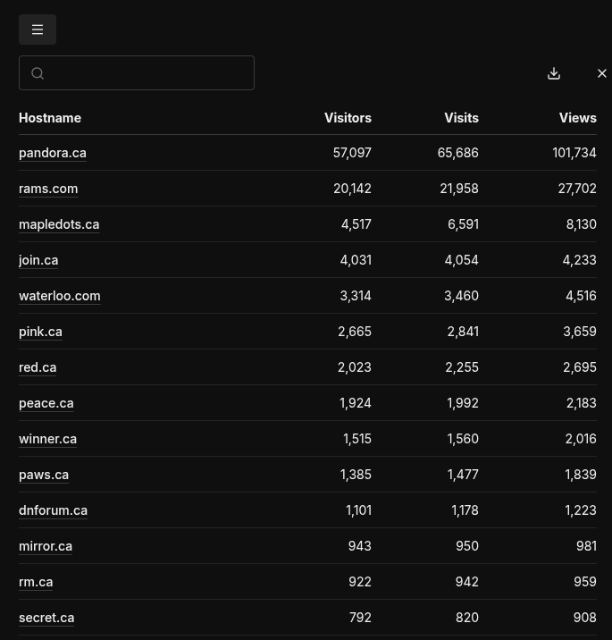
Task: Select visitors value 4,031 for join.ca
Action: [356, 260]
